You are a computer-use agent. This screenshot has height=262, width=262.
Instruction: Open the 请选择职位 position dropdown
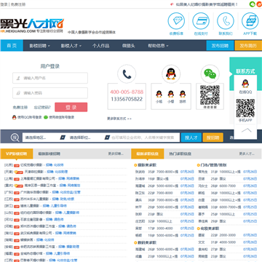coord(89,138)
